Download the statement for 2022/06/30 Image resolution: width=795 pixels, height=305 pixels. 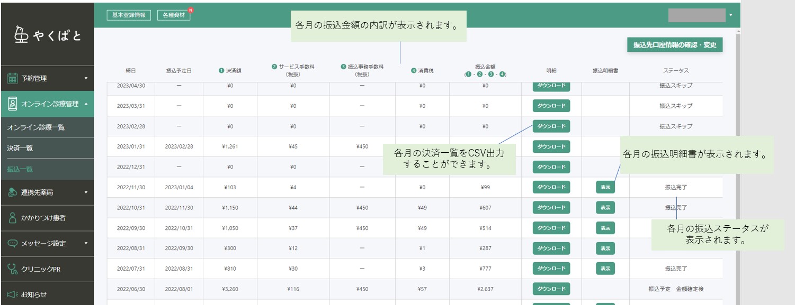coord(551,289)
